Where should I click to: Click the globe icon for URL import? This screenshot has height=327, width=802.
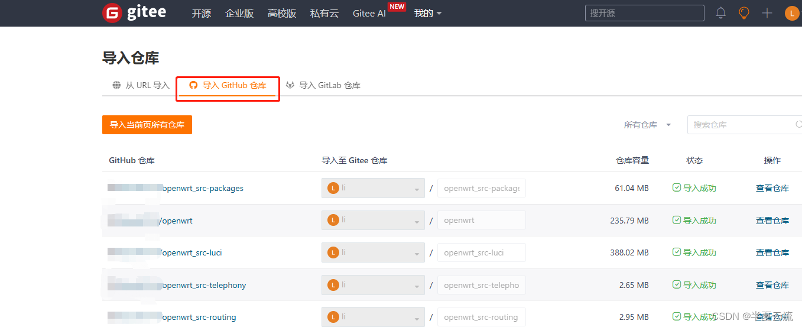[116, 85]
